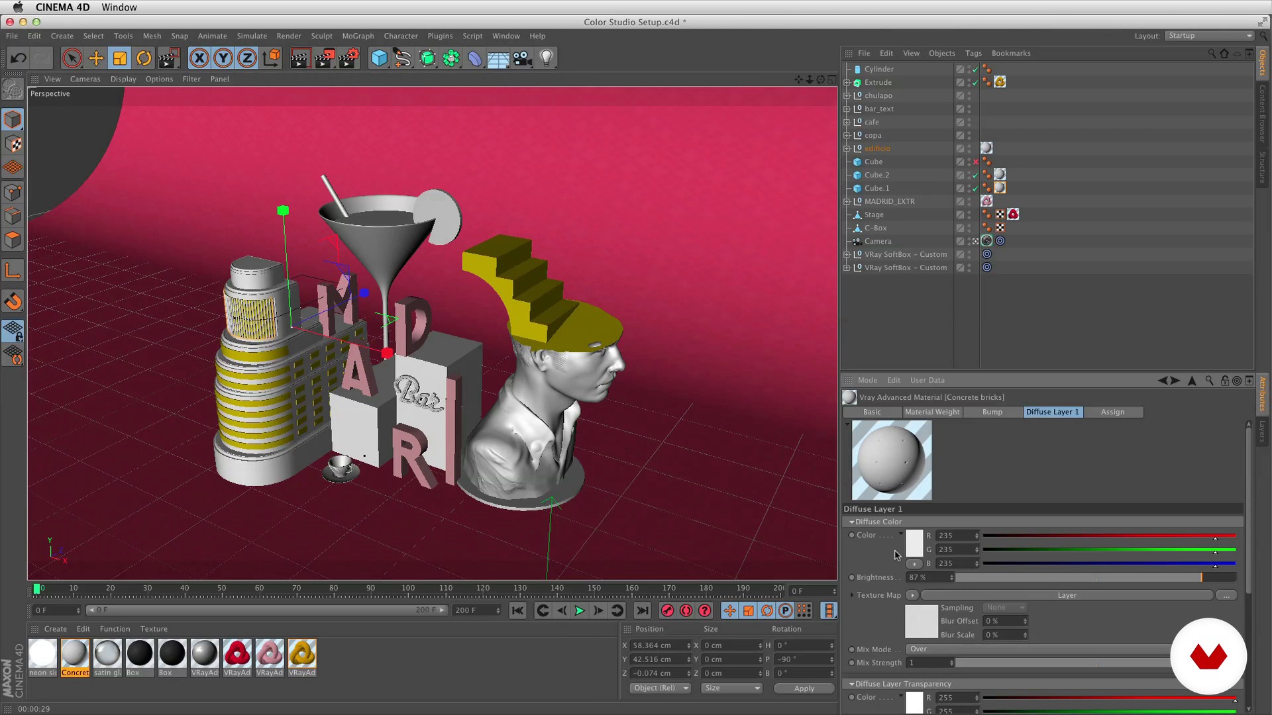Enable Points mode in left toolbar
1272x715 pixels.
(13, 192)
